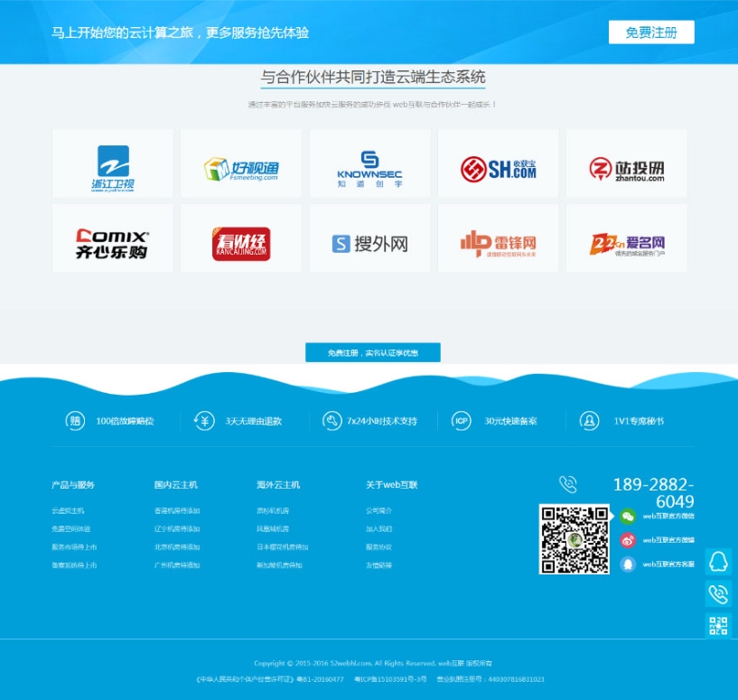The width and height of the screenshot is (738, 700).
Task: Open the 友情链接 link
Action: pos(378,565)
